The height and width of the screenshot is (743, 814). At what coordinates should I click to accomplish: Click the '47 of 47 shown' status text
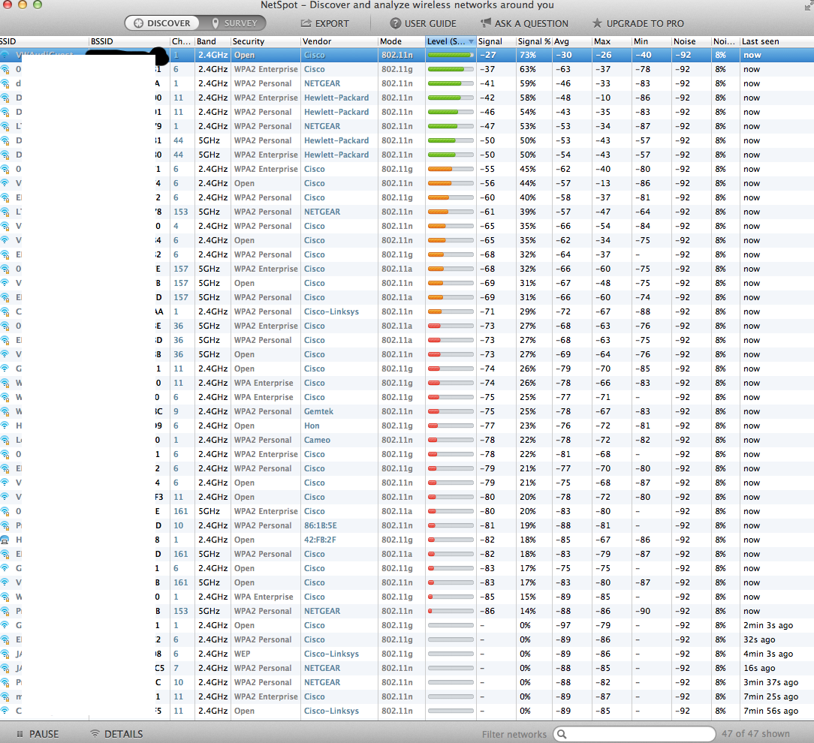click(x=755, y=734)
